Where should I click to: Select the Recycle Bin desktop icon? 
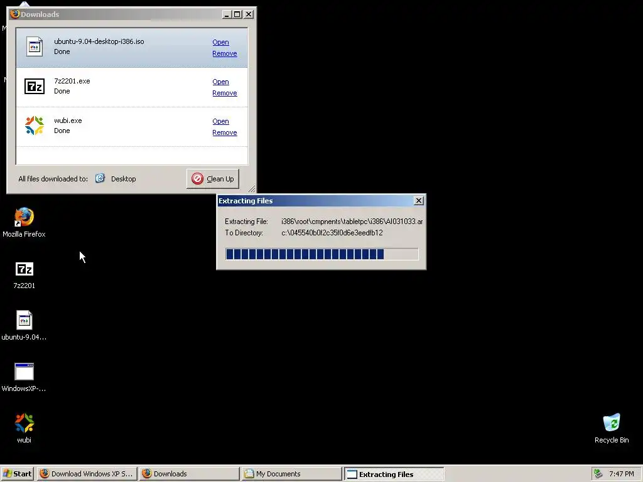click(612, 428)
